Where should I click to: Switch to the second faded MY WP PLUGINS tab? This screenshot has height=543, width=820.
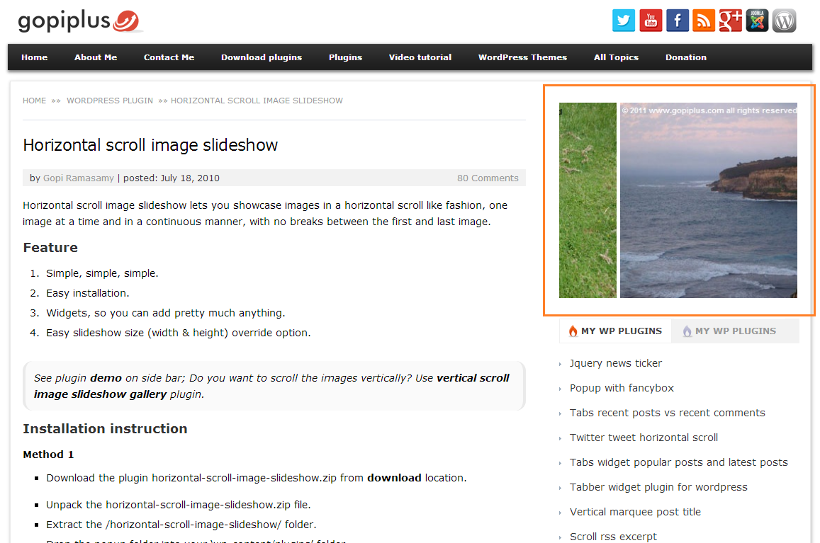click(730, 331)
